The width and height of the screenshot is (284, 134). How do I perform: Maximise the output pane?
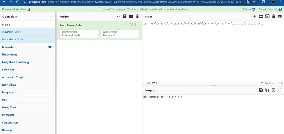click(280, 90)
